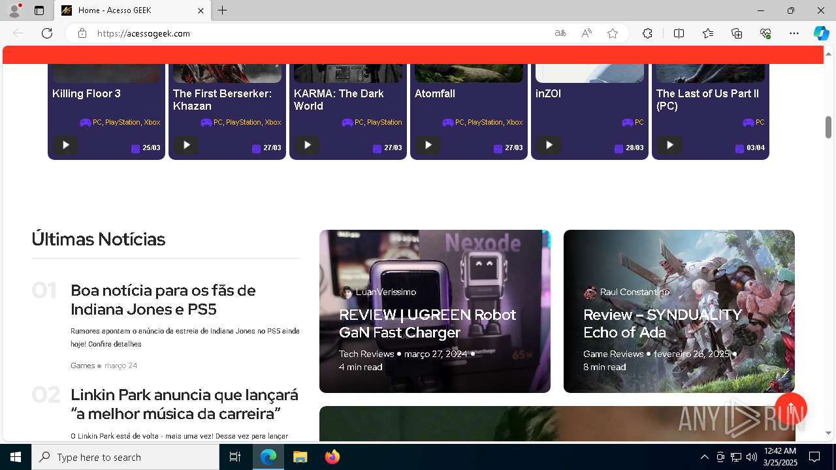Open the inZOI game title
The width and height of the screenshot is (836, 470).
point(548,93)
